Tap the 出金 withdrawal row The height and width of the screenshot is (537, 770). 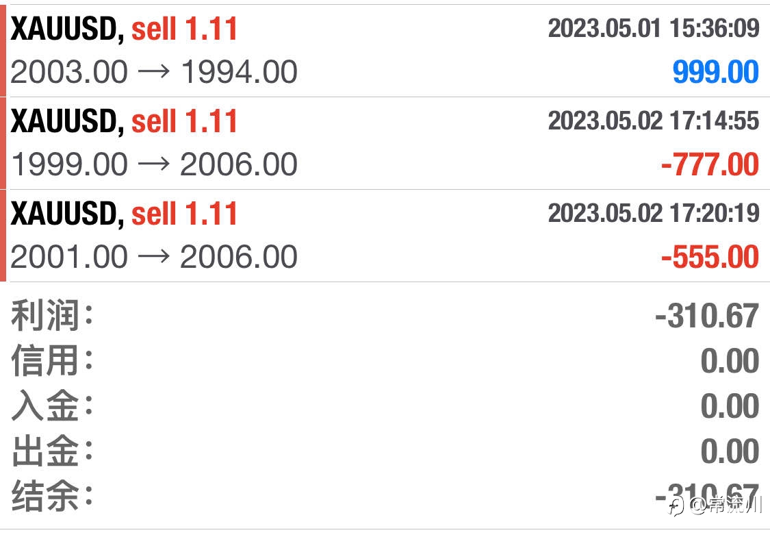tap(385, 451)
